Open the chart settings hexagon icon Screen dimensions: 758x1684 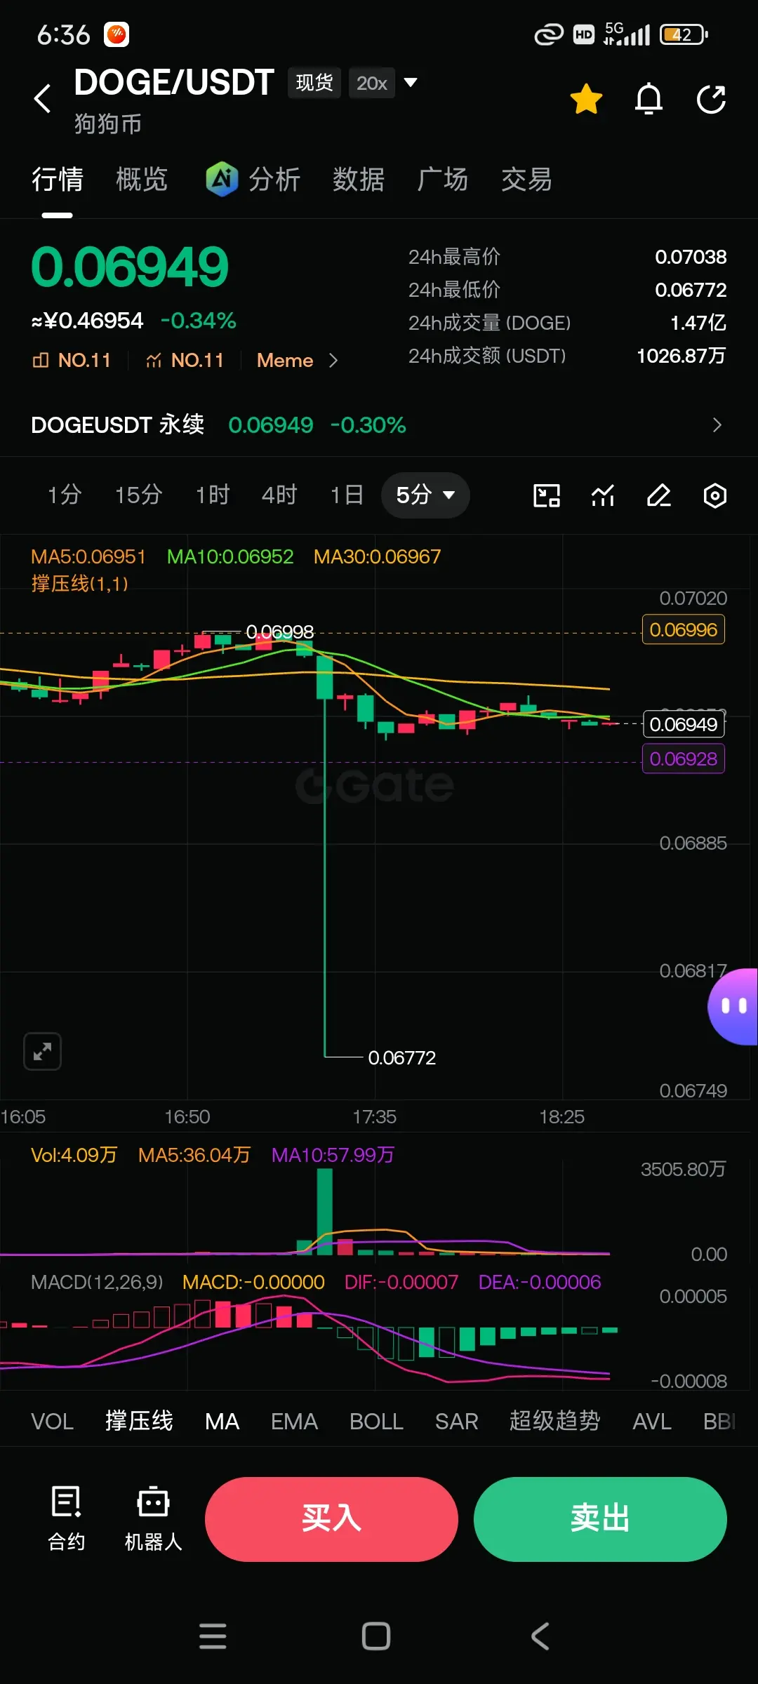[x=715, y=495]
